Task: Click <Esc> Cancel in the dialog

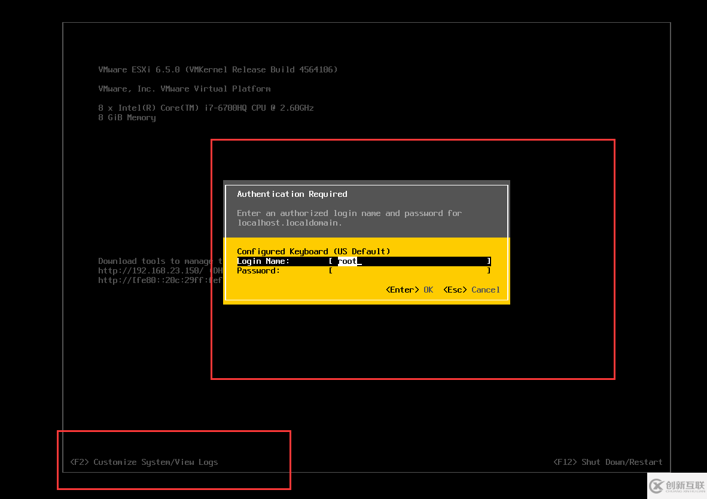Action: [472, 290]
